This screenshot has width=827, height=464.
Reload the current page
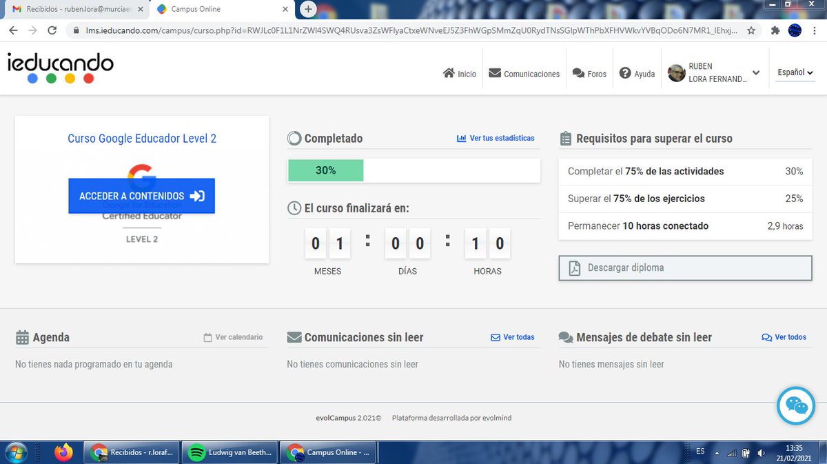tap(52, 30)
